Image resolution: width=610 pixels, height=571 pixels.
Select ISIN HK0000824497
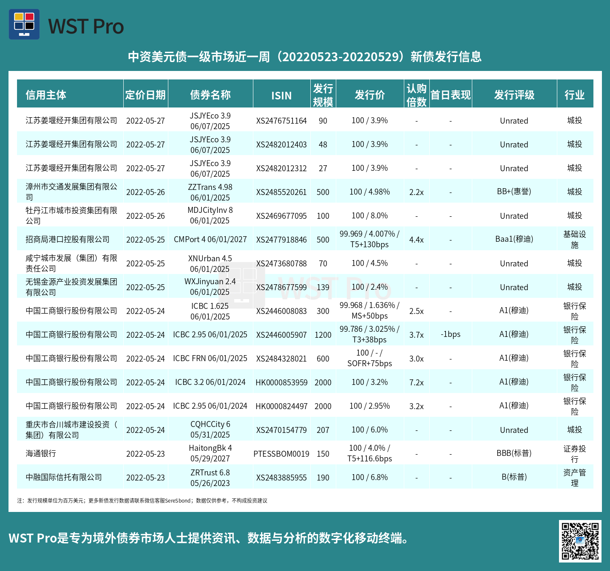click(281, 406)
